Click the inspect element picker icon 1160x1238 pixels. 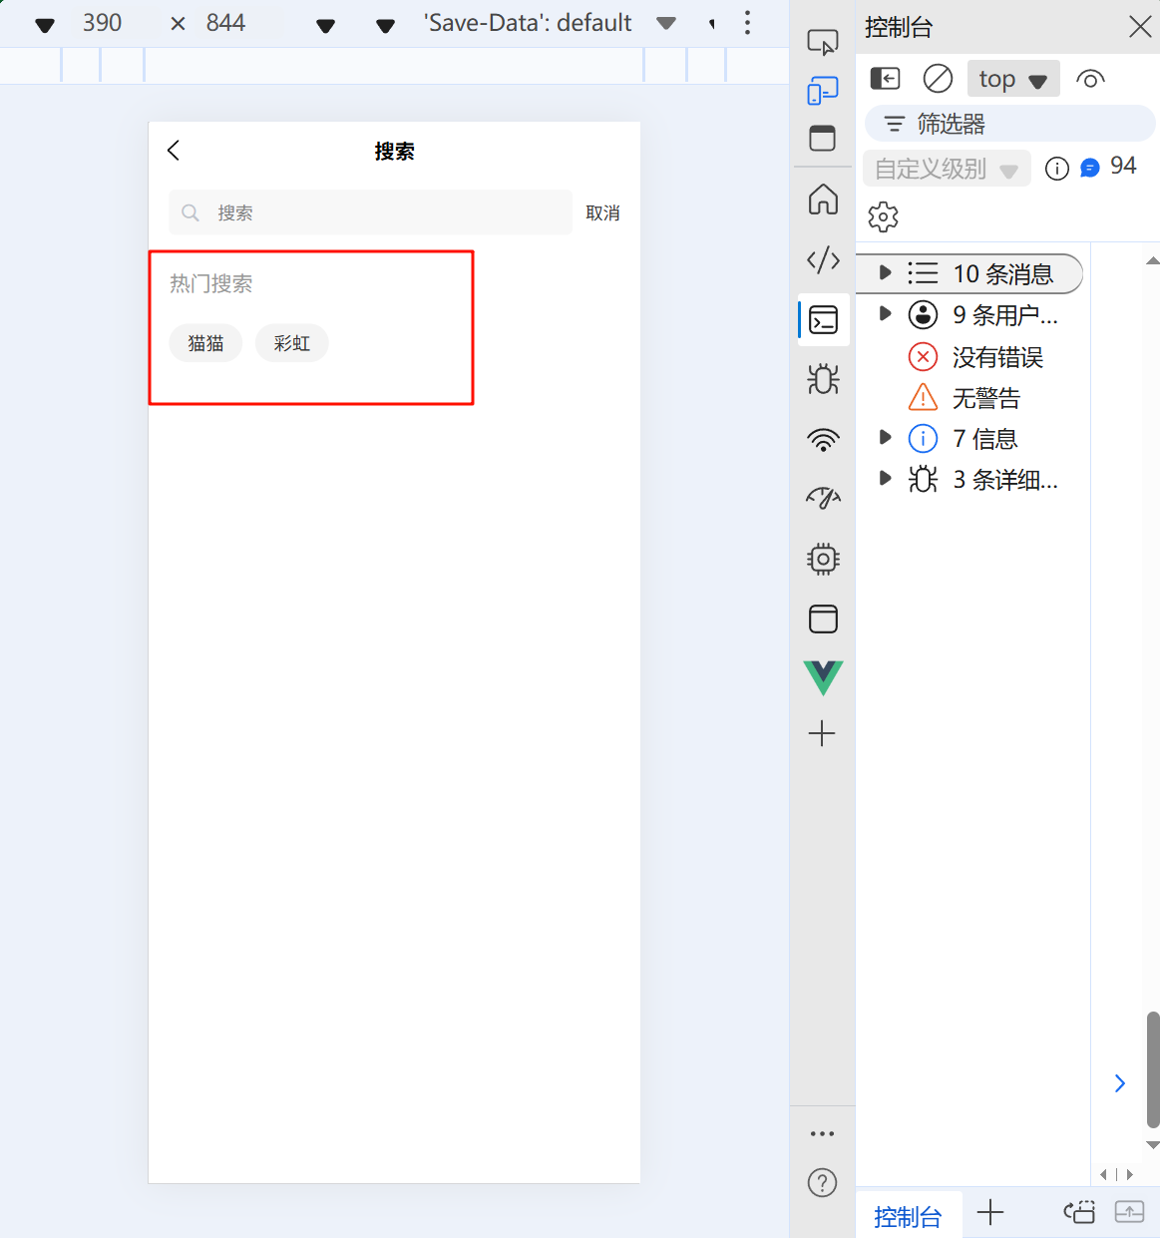pyautogui.click(x=823, y=43)
